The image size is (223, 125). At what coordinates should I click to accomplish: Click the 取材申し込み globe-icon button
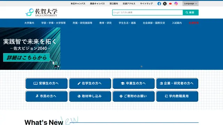(90, 96)
